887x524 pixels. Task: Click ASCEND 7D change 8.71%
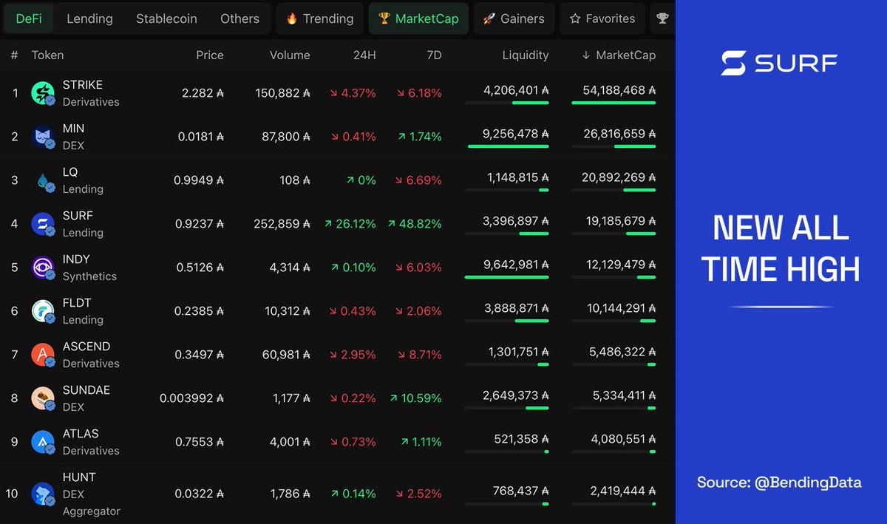pyautogui.click(x=420, y=355)
